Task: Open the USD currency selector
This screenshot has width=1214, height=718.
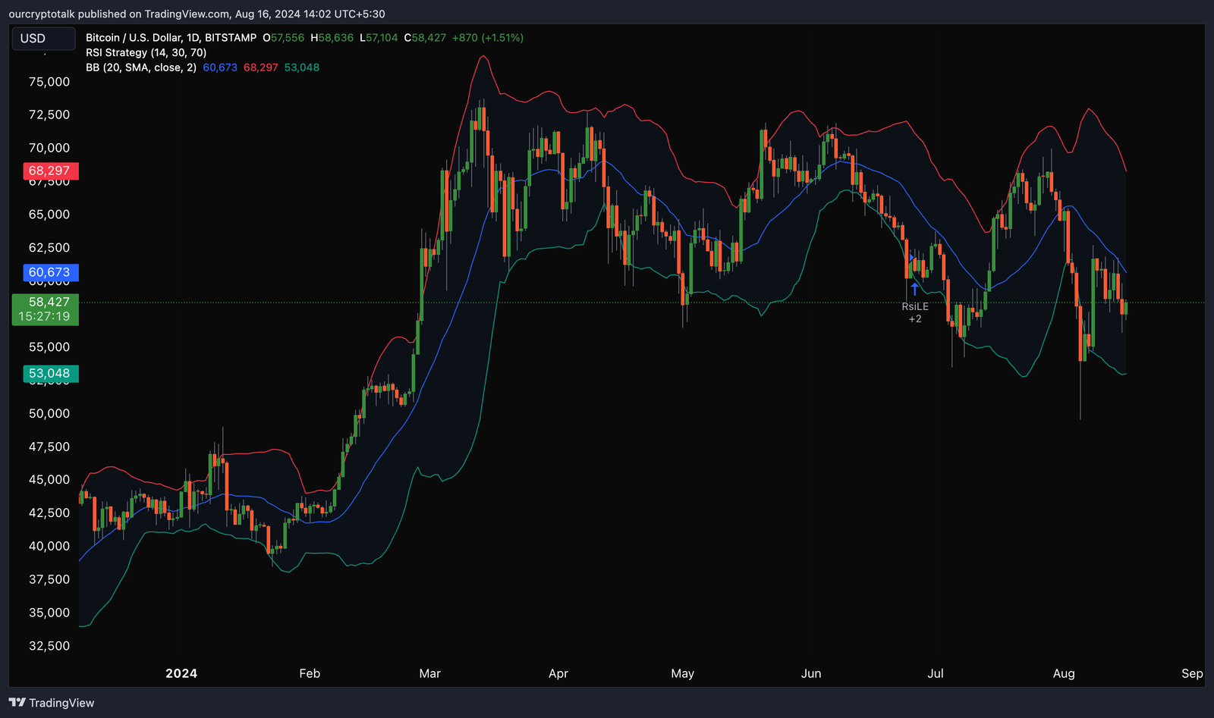Action: coord(43,38)
